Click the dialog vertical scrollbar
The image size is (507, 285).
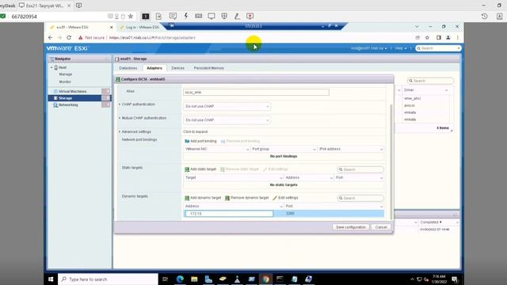(392, 161)
